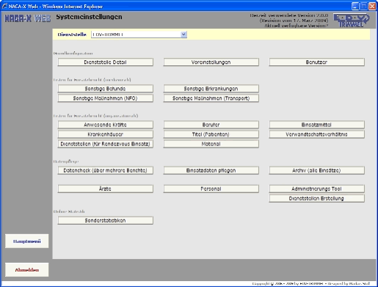The width and height of the screenshot is (378, 287).
Task: Open Sonstige Befunde list
Action: (106, 89)
